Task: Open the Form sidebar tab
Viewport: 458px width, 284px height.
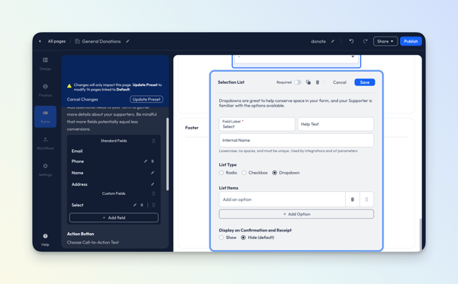Action: pos(45,116)
